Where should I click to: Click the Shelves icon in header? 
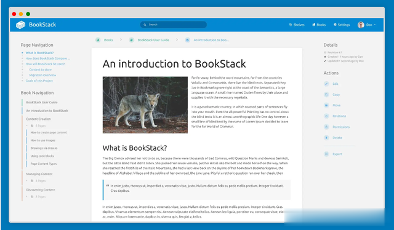[x=291, y=25]
